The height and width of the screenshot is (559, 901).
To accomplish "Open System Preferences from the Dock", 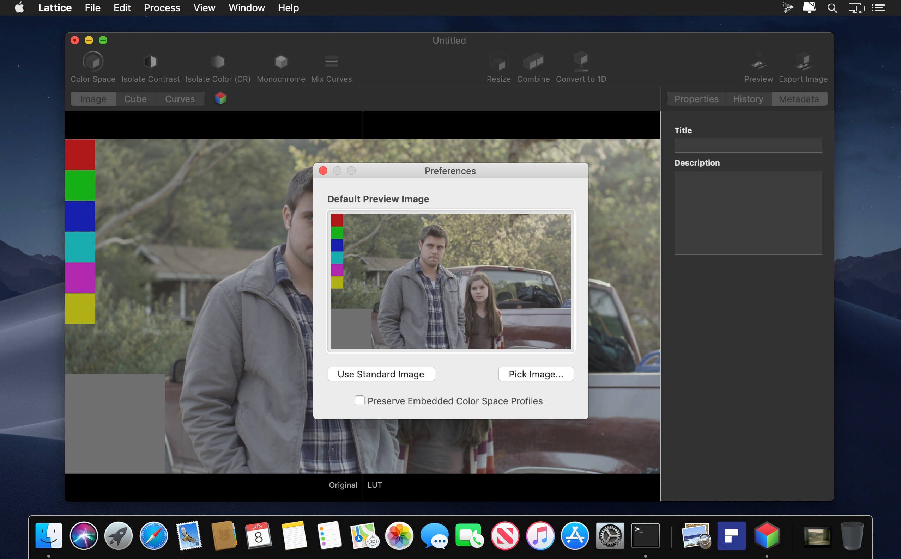I will point(610,535).
